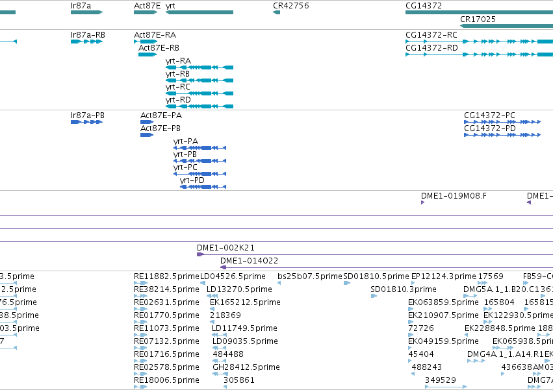Image resolution: width=553 pixels, height=390 pixels.
Task: Click the DME1-019M08.F clone marker
Action: (x=423, y=202)
